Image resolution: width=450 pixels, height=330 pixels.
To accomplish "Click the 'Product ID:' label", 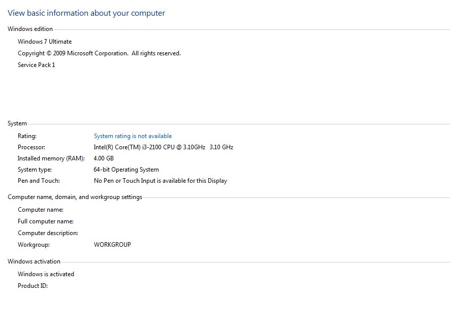I will [x=33, y=286].
